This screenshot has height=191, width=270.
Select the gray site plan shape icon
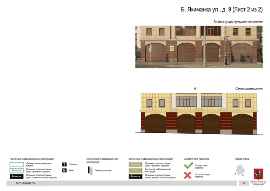pos(240,169)
